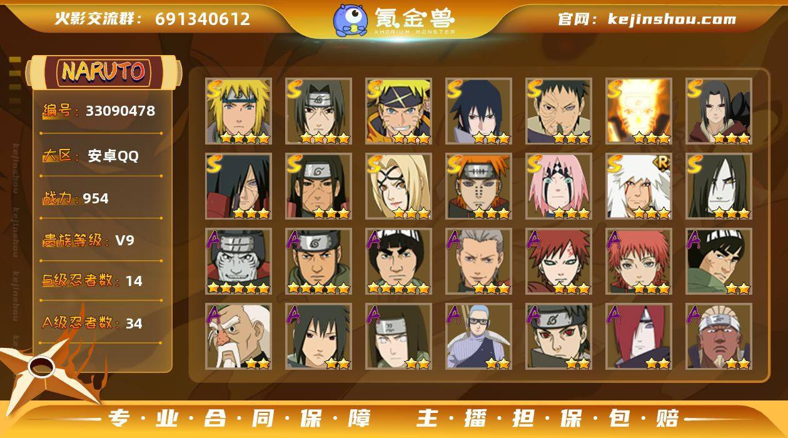Click the blue-haired ninja portrait wearing glasses
788x438 pixels.
coord(478,336)
